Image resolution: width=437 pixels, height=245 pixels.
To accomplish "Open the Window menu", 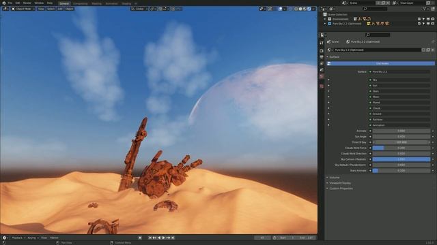I will pos(39,3).
